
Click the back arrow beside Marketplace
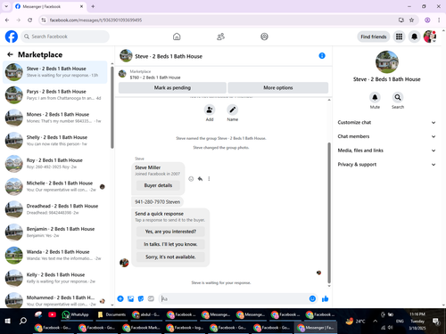click(x=10, y=54)
